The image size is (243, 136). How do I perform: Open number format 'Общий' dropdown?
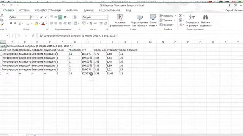(106, 17)
